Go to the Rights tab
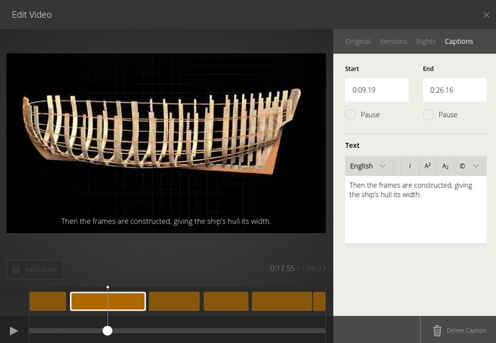 coord(426,41)
